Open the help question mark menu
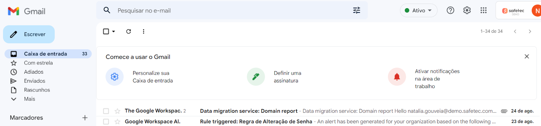The image size is (541, 126). 450,10
